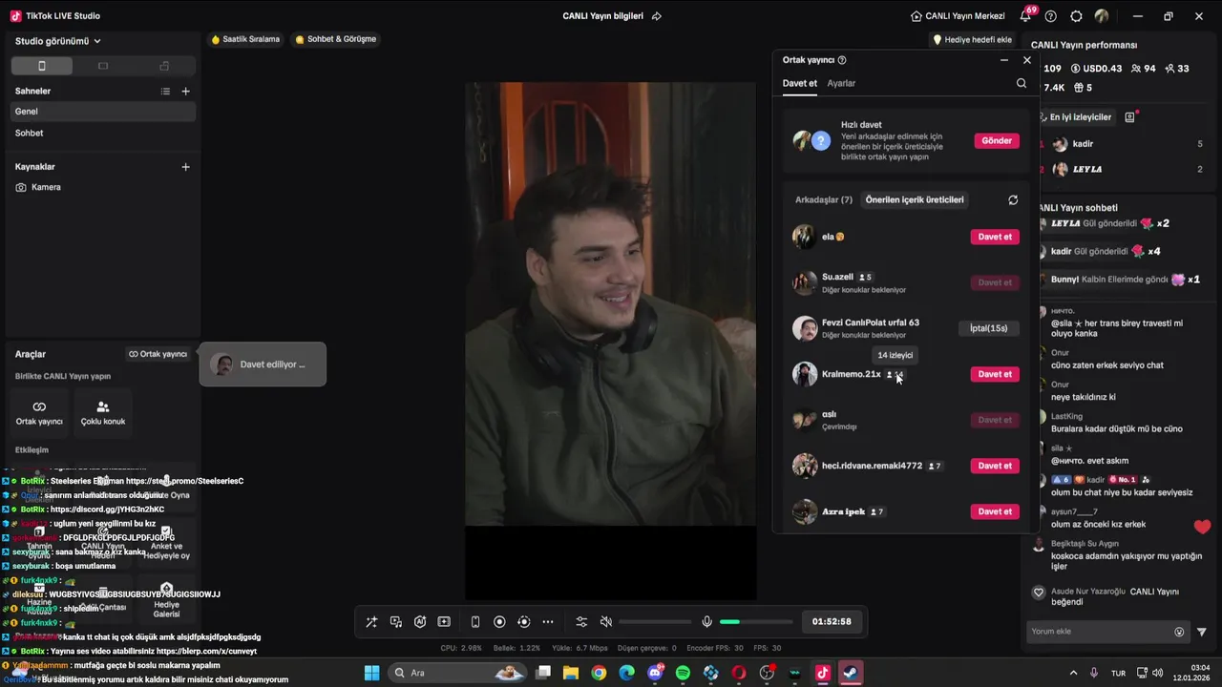Open the notifications bell icon
Viewport: 1222px width, 687px height.
coord(1026,15)
